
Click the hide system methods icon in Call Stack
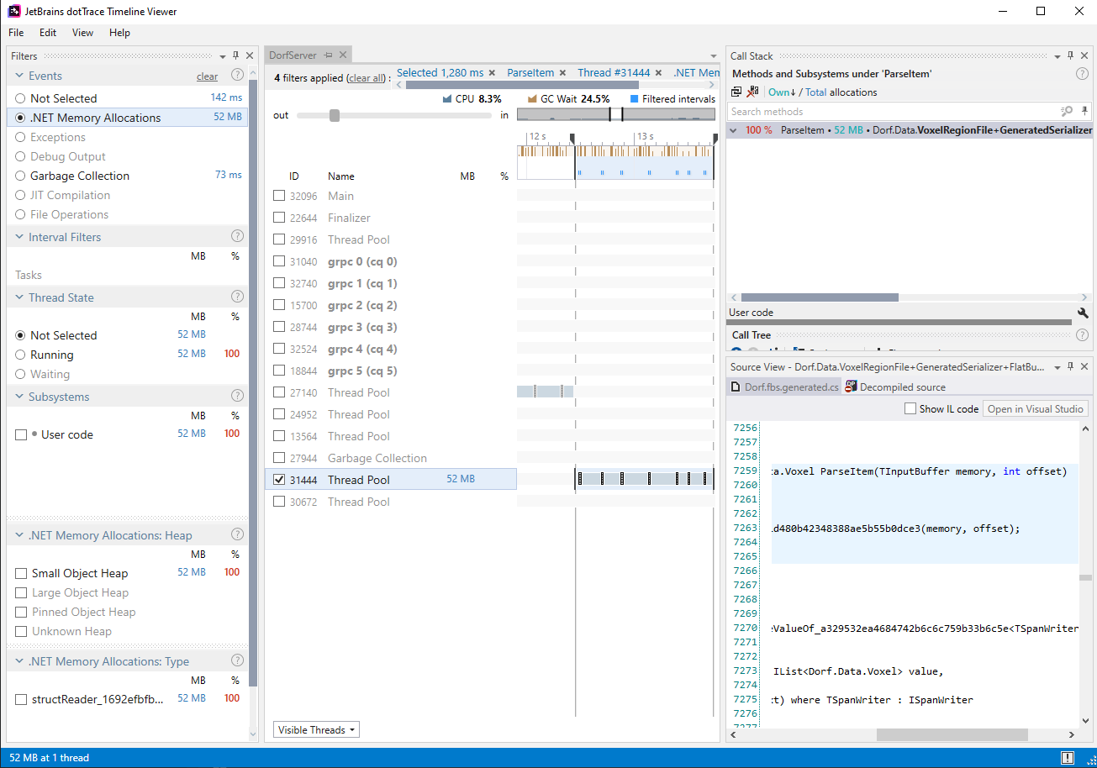(752, 92)
